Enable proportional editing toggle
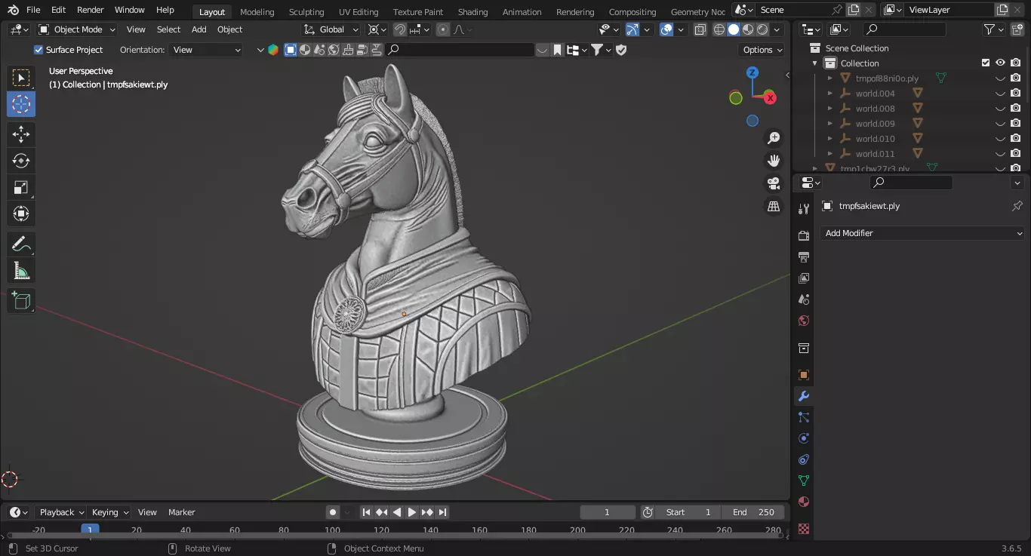This screenshot has height=556, width=1031. pos(443,29)
